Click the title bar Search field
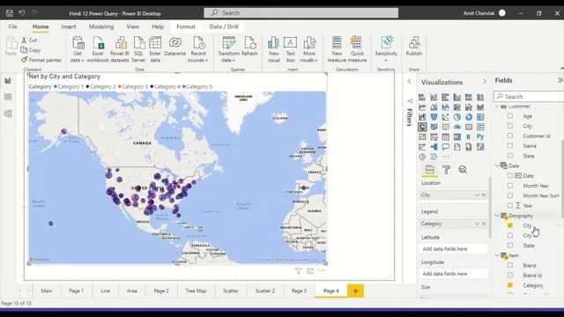 pos(301,13)
